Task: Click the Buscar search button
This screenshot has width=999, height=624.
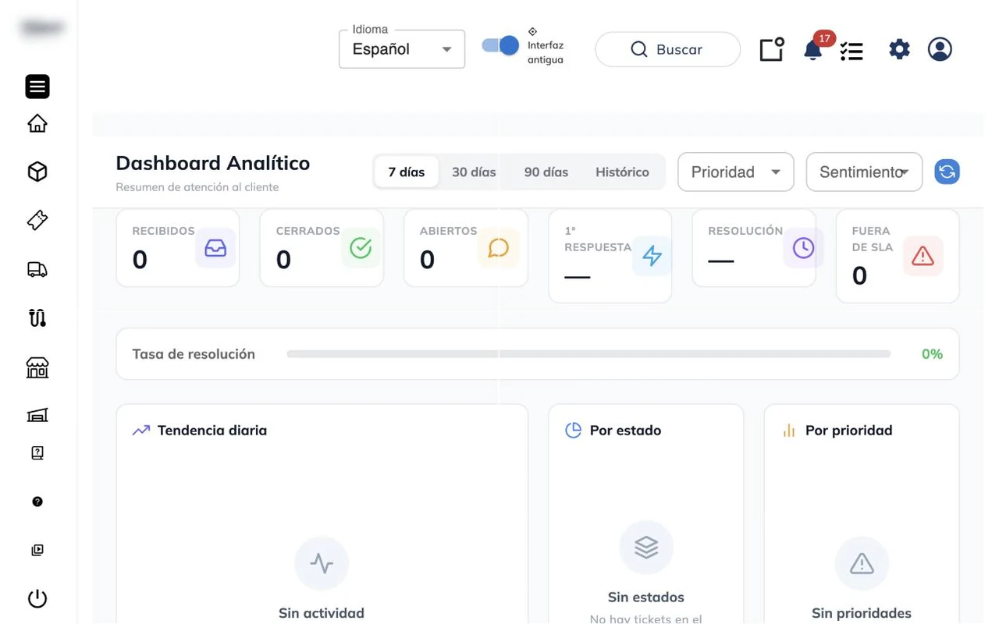Action: coord(667,49)
